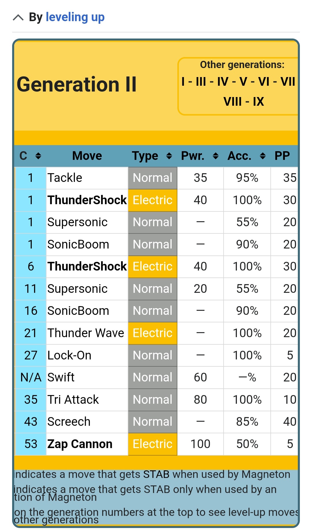Switch to Generation I moves
The height and width of the screenshot is (530, 312).
[183, 82]
